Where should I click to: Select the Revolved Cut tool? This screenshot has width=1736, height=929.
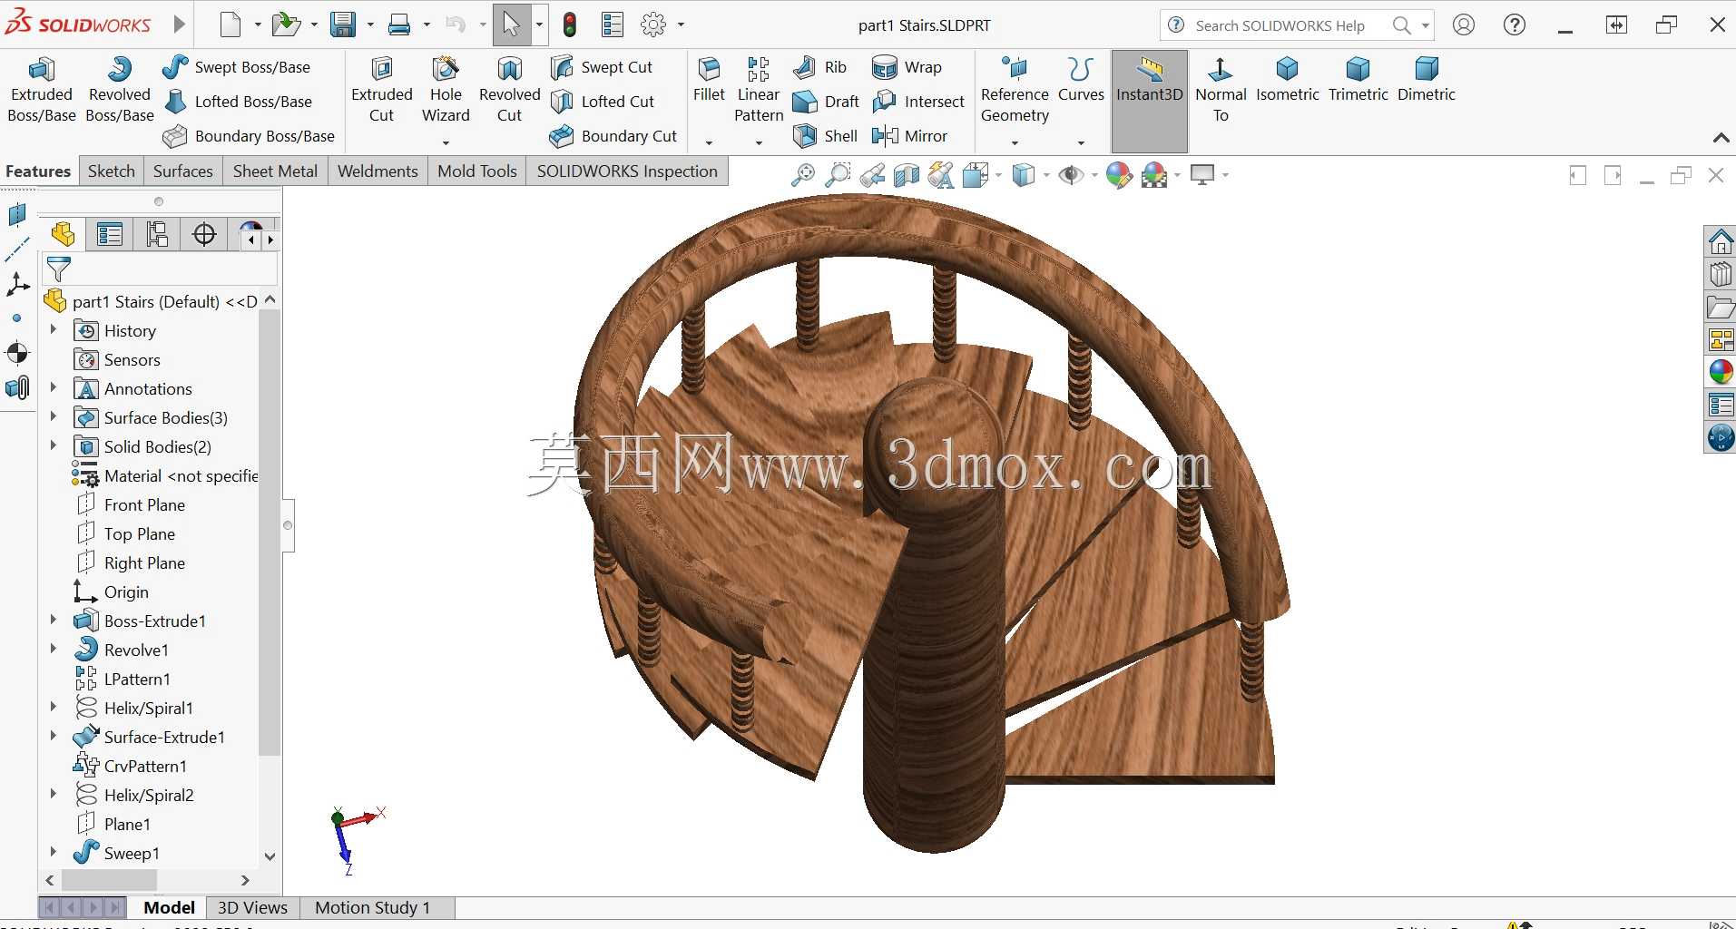509,90
